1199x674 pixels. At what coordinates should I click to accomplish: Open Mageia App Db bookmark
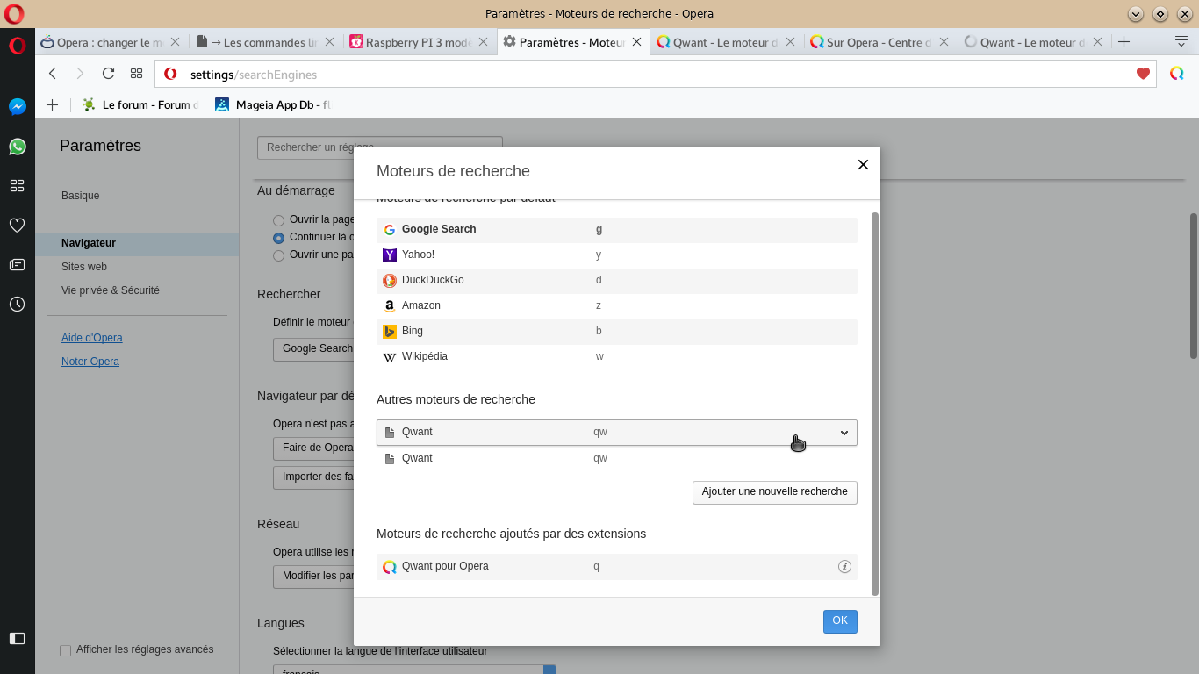coord(273,104)
